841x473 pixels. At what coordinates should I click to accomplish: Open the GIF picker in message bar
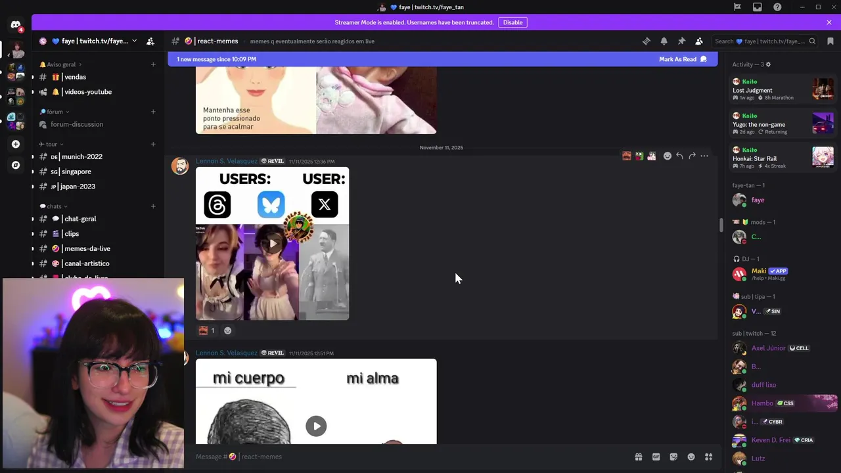[x=656, y=457]
